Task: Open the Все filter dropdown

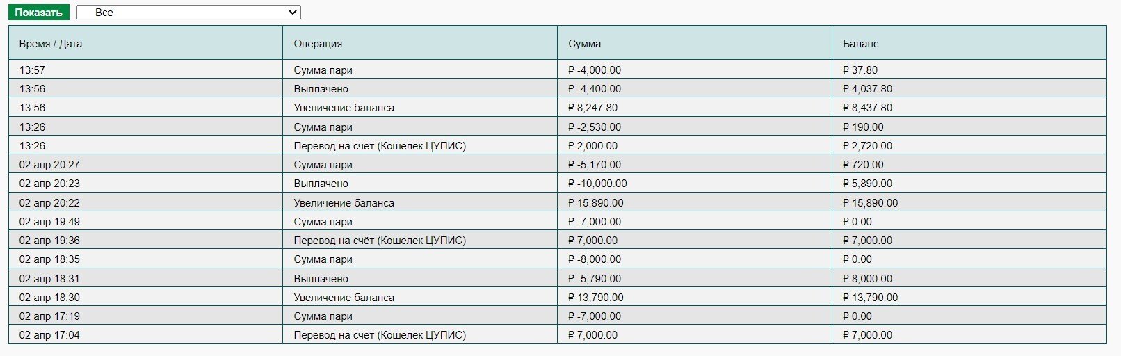Action: pyautogui.click(x=188, y=13)
